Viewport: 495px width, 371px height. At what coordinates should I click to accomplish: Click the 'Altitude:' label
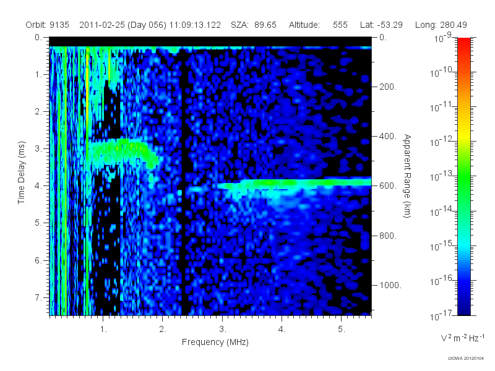coord(304,25)
